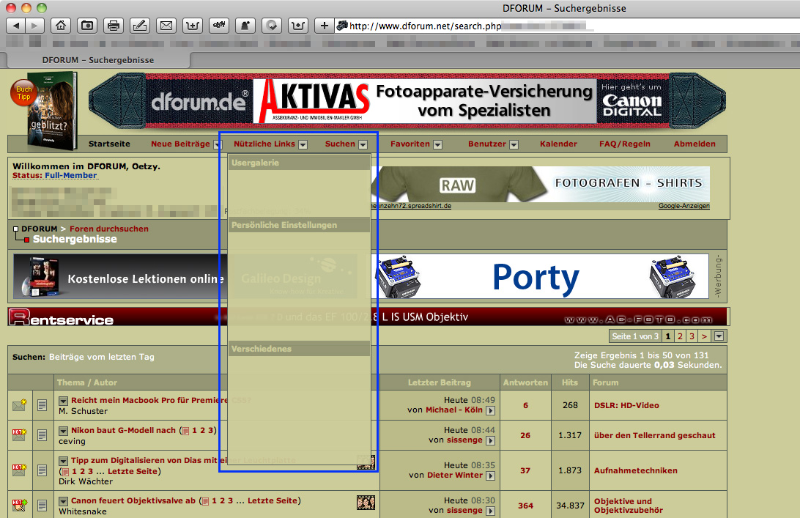
Task: Go to results page 3
Action: click(x=692, y=336)
